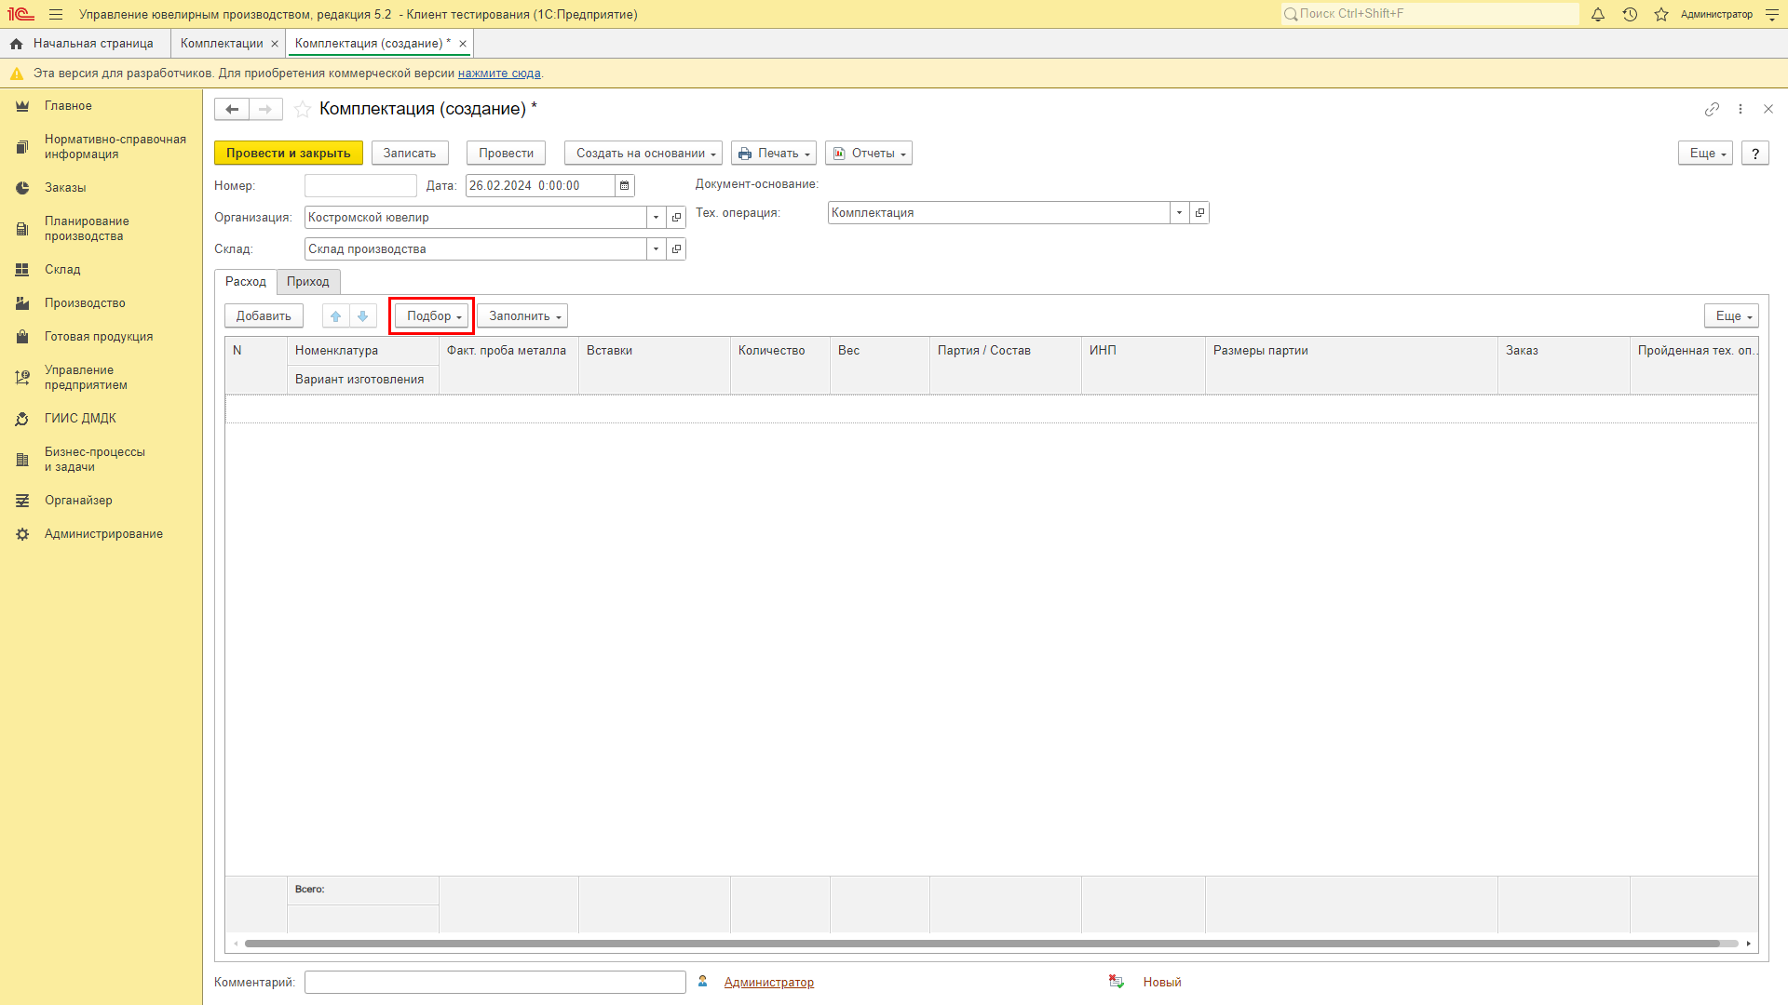Click the horizontal table scrollbar

(x=982, y=944)
